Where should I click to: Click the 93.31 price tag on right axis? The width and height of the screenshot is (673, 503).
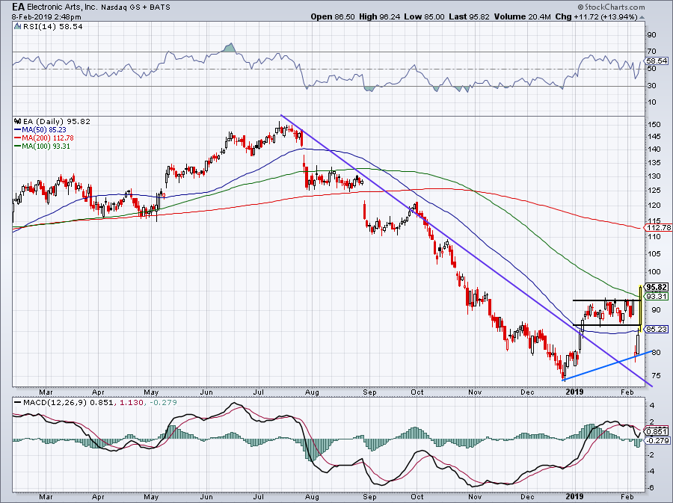[657, 296]
